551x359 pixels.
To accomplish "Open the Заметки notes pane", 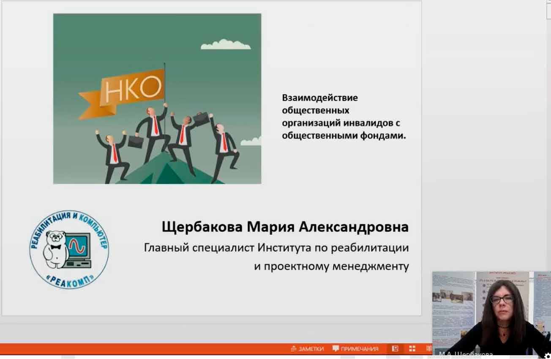I will tap(307, 349).
